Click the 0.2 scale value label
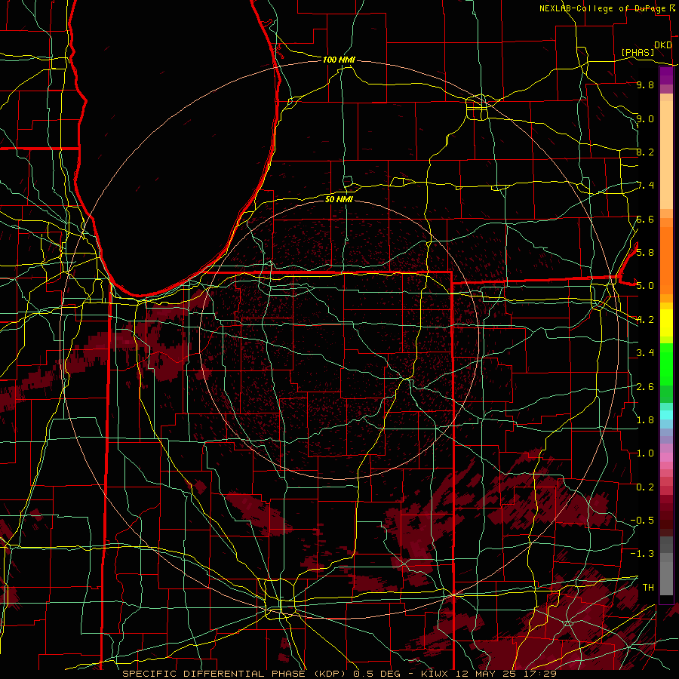The height and width of the screenshot is (679, 679). [645, 487]
